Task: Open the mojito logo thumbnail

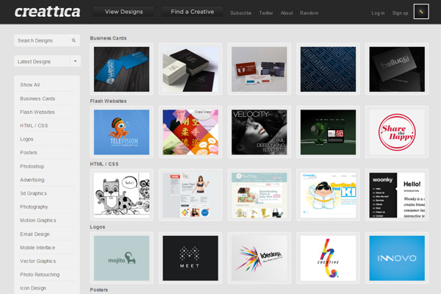Action: click(121, 258)
